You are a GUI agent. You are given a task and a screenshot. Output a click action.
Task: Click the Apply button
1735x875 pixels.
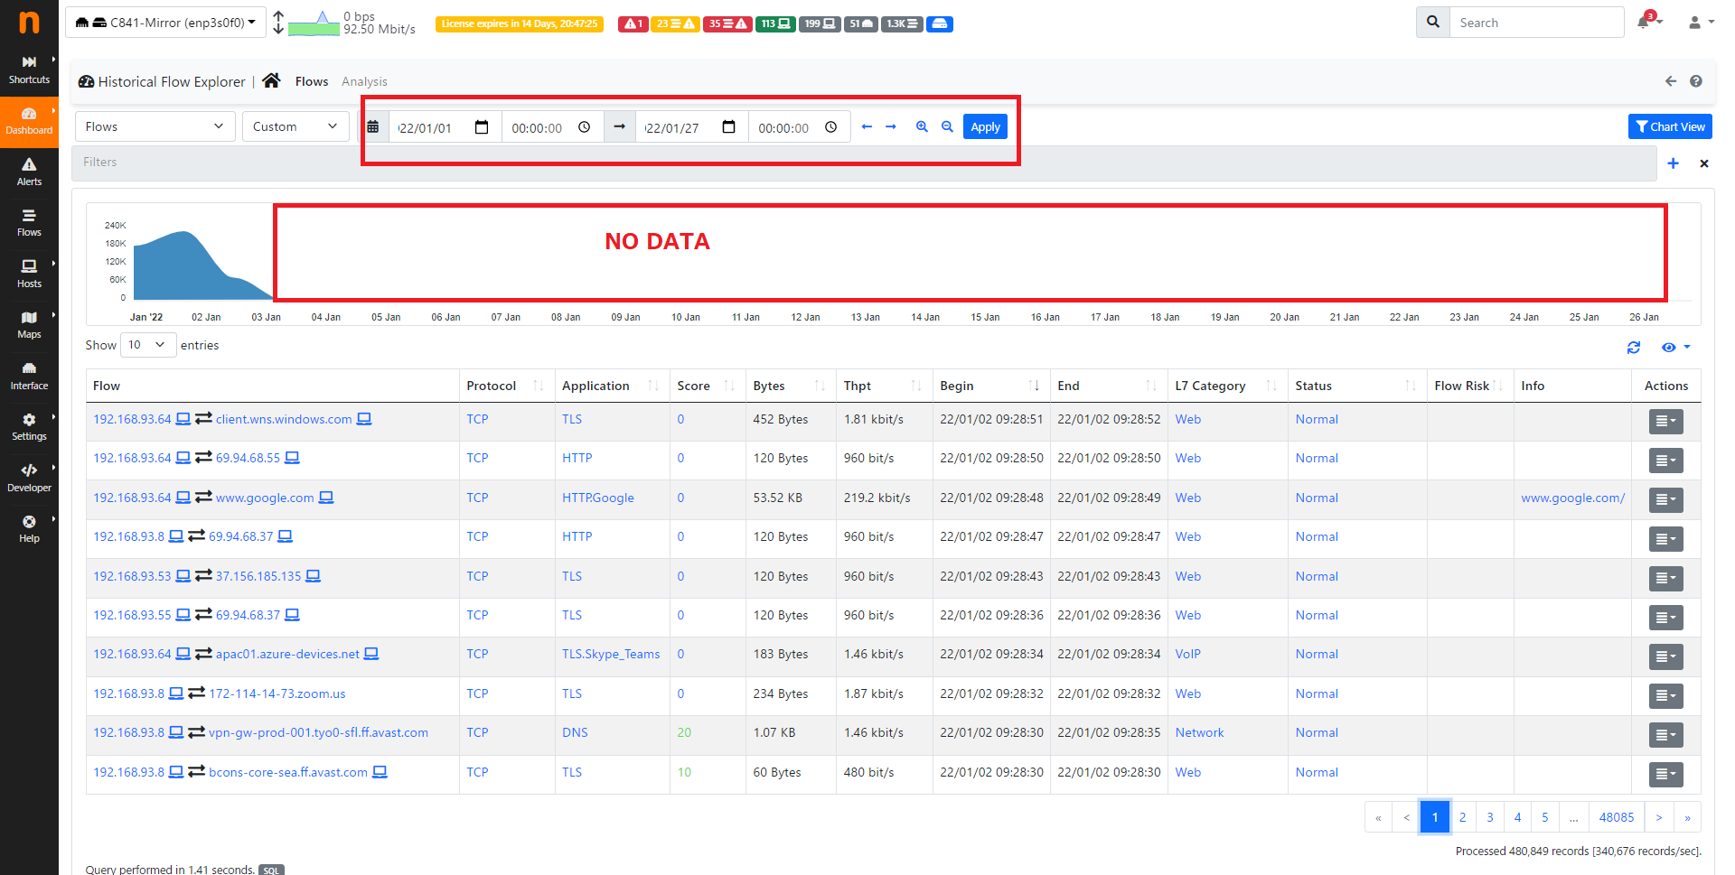[985, 126]
